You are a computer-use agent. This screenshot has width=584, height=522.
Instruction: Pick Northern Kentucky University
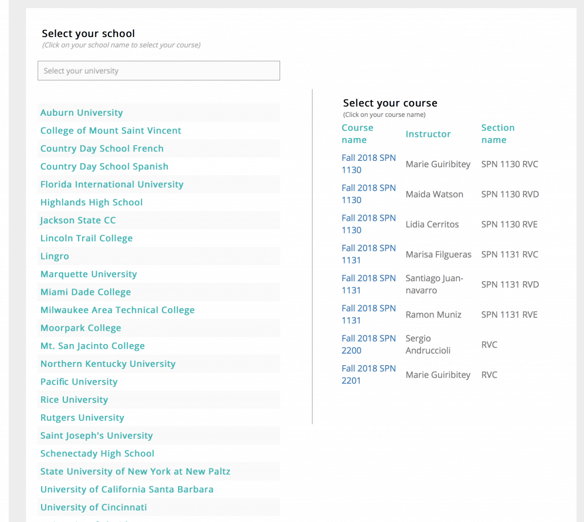[108, 364]
